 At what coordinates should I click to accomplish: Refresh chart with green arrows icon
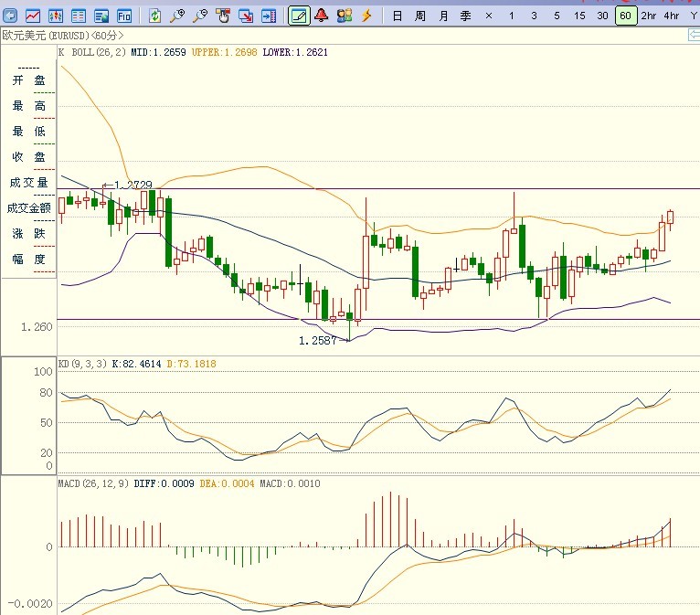pos(154,16)
